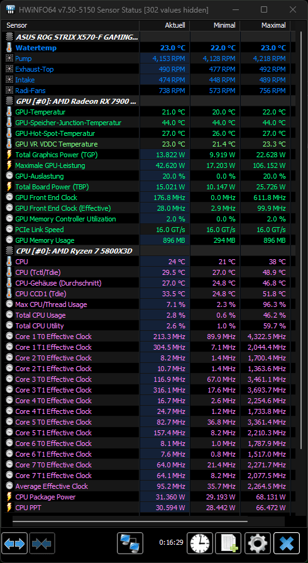Click the collapse columns arrows button
The height and width of the screenshot is (563, 308).
tap(42, 543)
